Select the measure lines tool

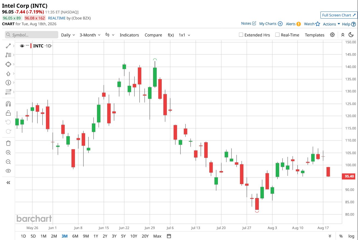click(x=8, y=92)
